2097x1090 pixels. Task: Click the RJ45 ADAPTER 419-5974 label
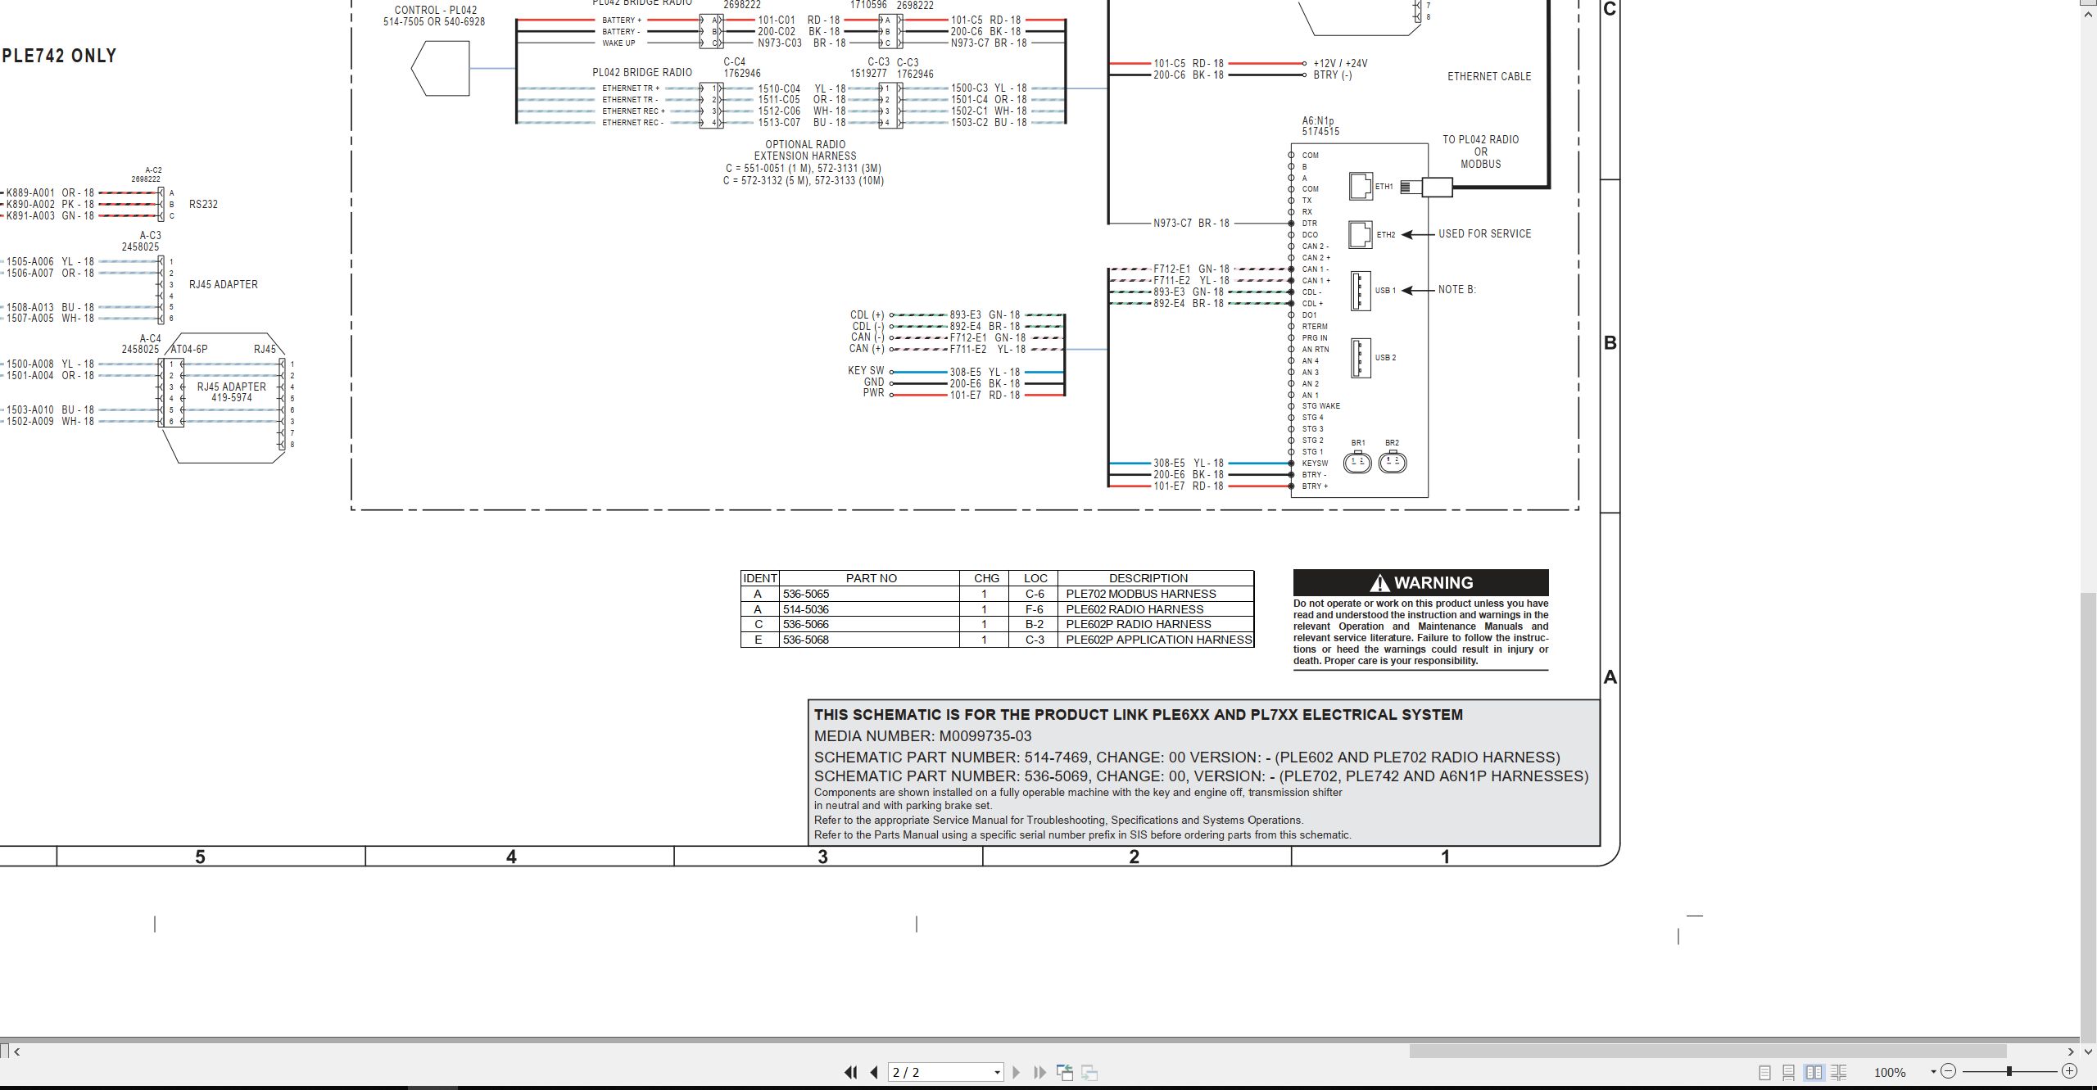pos(232,392)
